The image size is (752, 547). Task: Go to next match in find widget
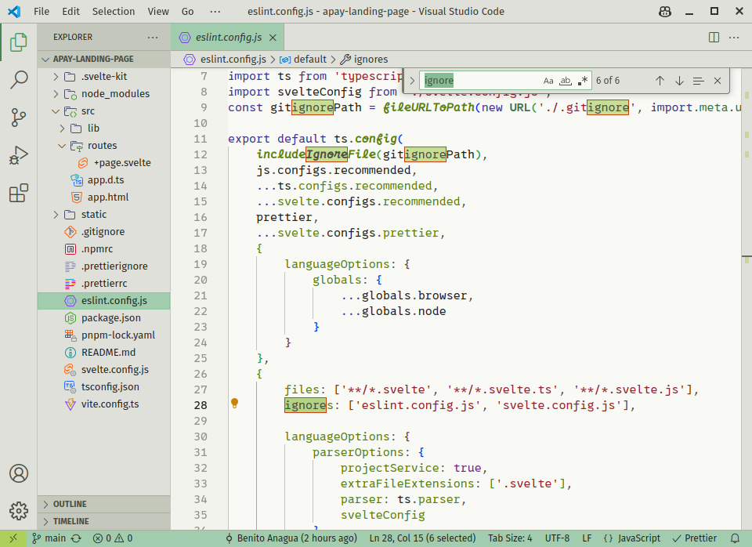[x=679, y=81]
